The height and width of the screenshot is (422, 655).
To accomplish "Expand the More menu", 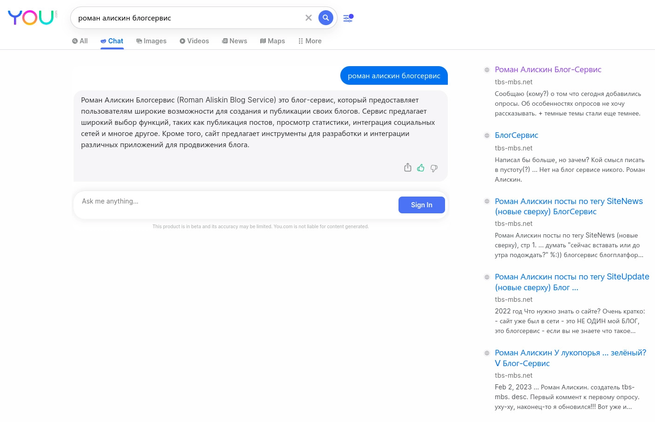I will click(x=310, y=41).
